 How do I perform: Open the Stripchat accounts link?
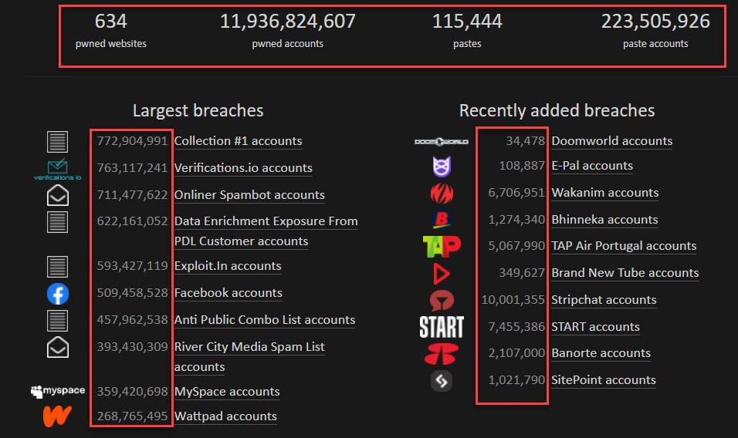[x=604, y=300]
